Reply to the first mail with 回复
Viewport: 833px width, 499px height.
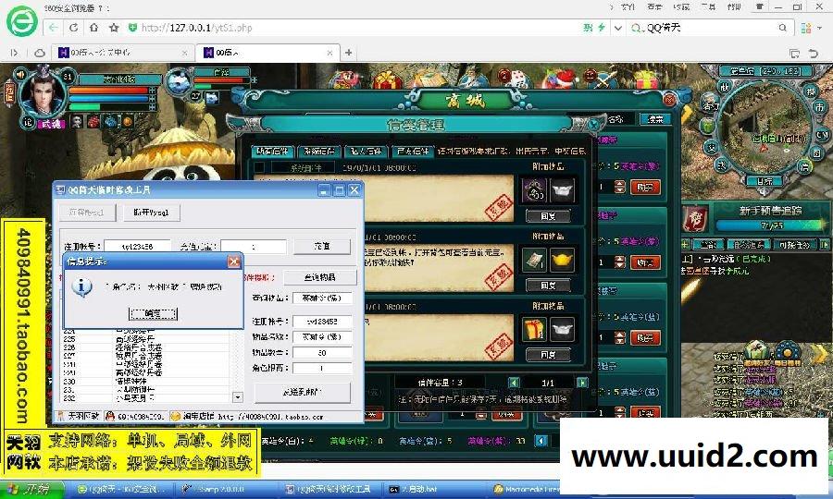[x=548, y=216]
